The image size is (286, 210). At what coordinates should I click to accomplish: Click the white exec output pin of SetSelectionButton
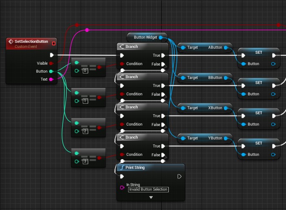pos(52,55)
